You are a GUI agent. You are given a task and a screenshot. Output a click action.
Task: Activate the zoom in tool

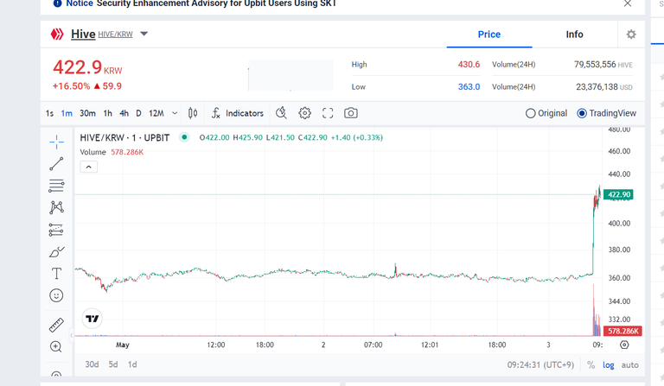[x=56, y=346]
